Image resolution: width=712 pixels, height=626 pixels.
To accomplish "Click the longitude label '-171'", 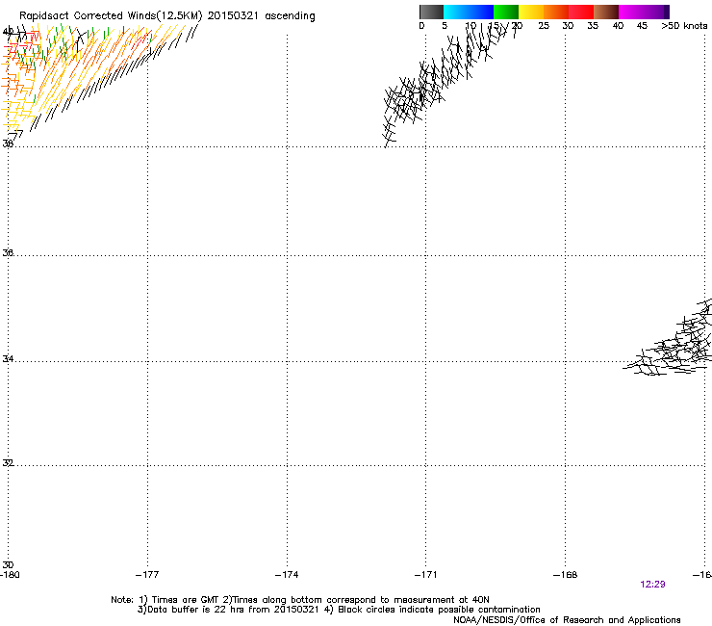I will point(426,575).
